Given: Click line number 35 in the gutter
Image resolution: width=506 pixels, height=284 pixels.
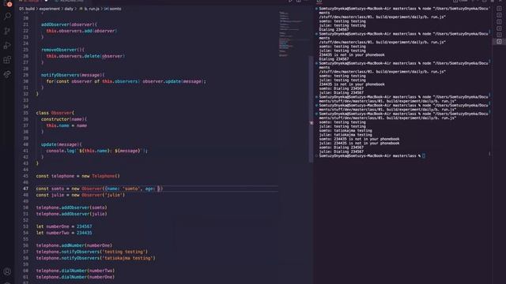Looking at the screenshot, I should click(x=25, y=113).
